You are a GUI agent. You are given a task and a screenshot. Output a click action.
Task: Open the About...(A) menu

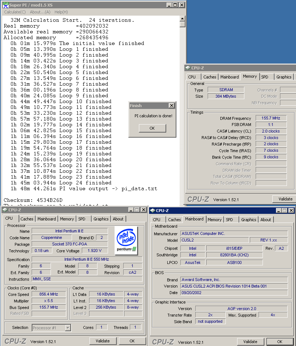click(40, 12)
